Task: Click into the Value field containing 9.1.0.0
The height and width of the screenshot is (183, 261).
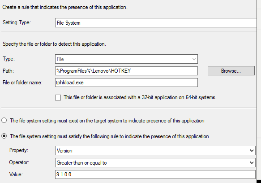Action: click(155, 174)
